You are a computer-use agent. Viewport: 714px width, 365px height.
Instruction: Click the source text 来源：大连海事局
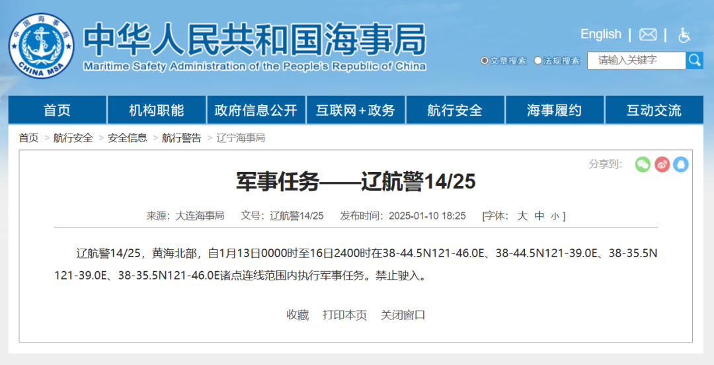pos(185,216)
